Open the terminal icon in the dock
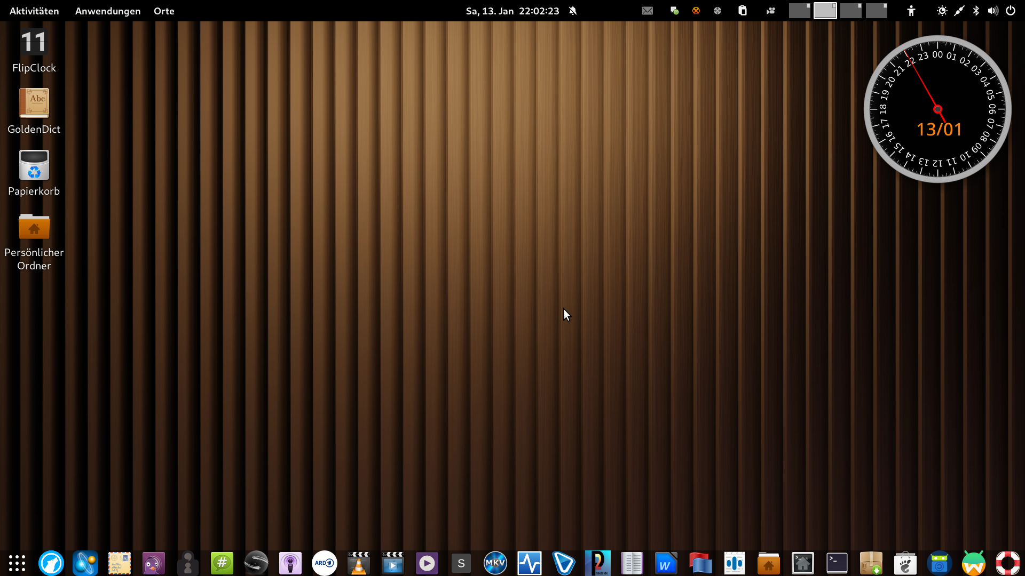The width and height of the screenshot is (1025, 576). tap(837, 563)
